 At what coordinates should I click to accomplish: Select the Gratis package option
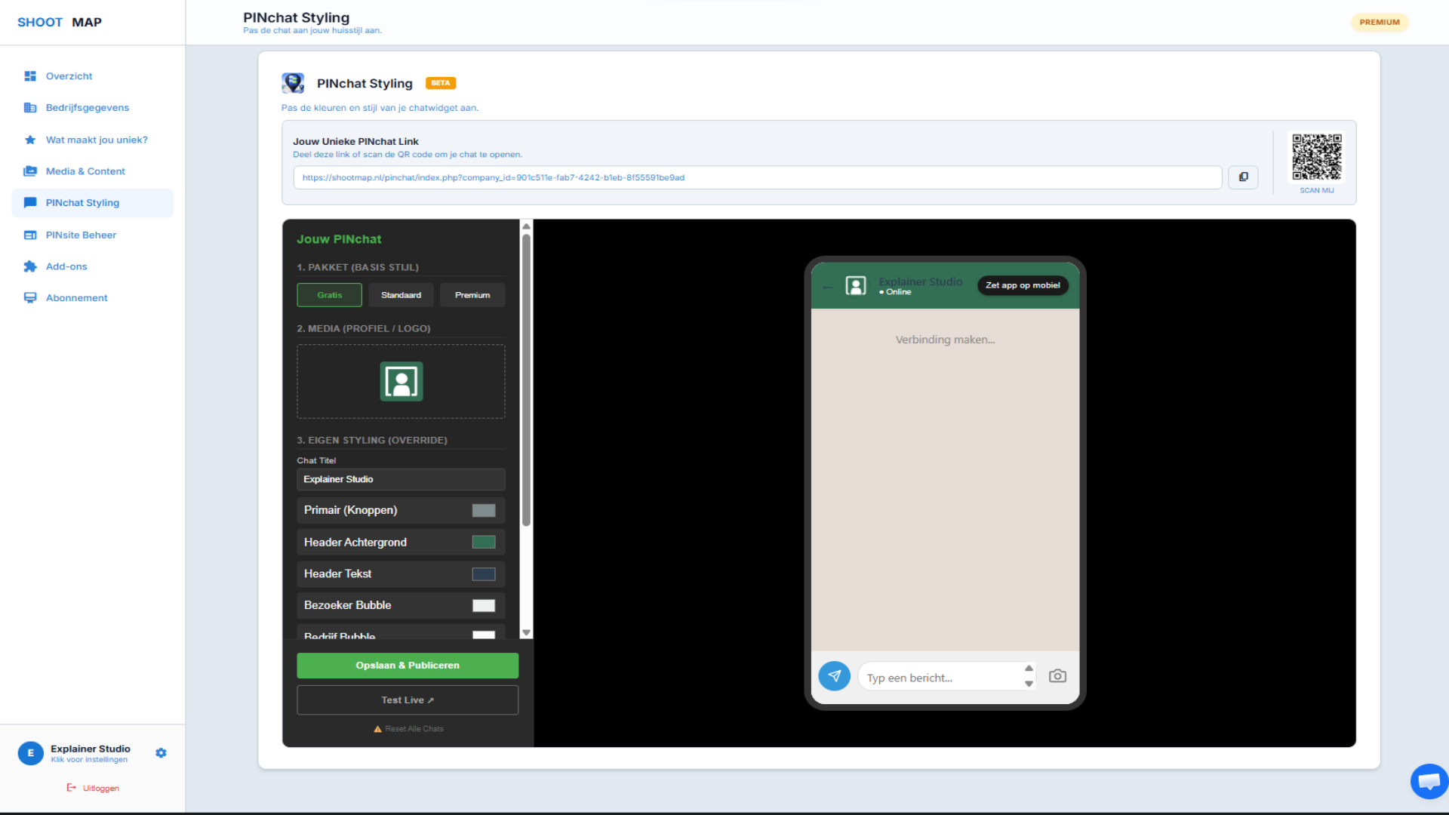tap(329, 295)
